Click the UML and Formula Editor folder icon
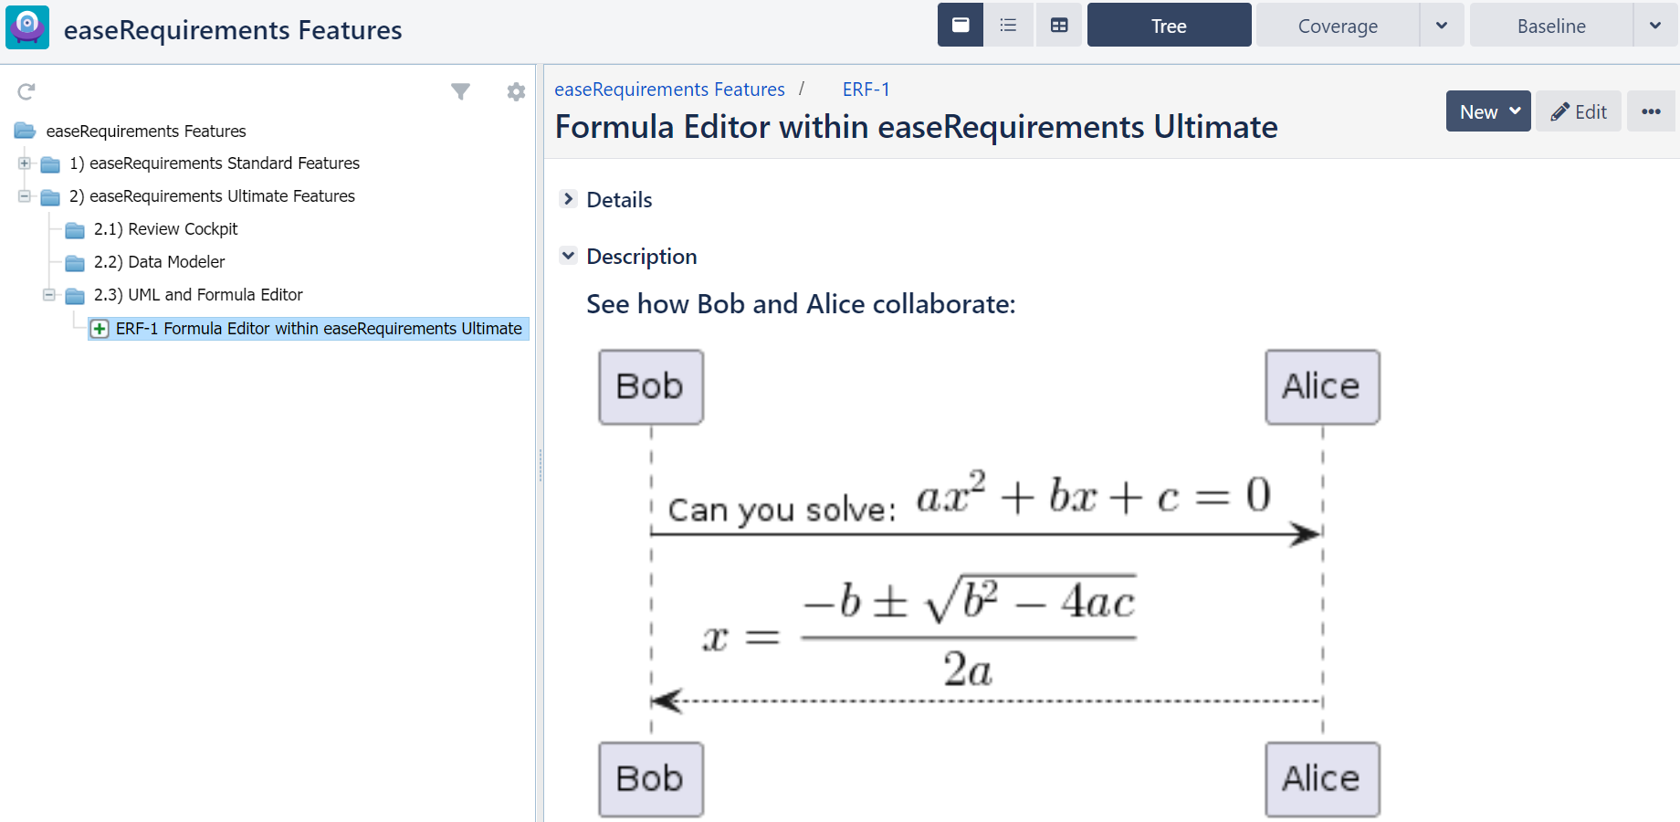The width and height of the screenshot is (1680, 822). tap(75, 296)
